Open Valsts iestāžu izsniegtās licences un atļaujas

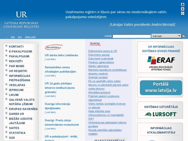pos(107,105)
